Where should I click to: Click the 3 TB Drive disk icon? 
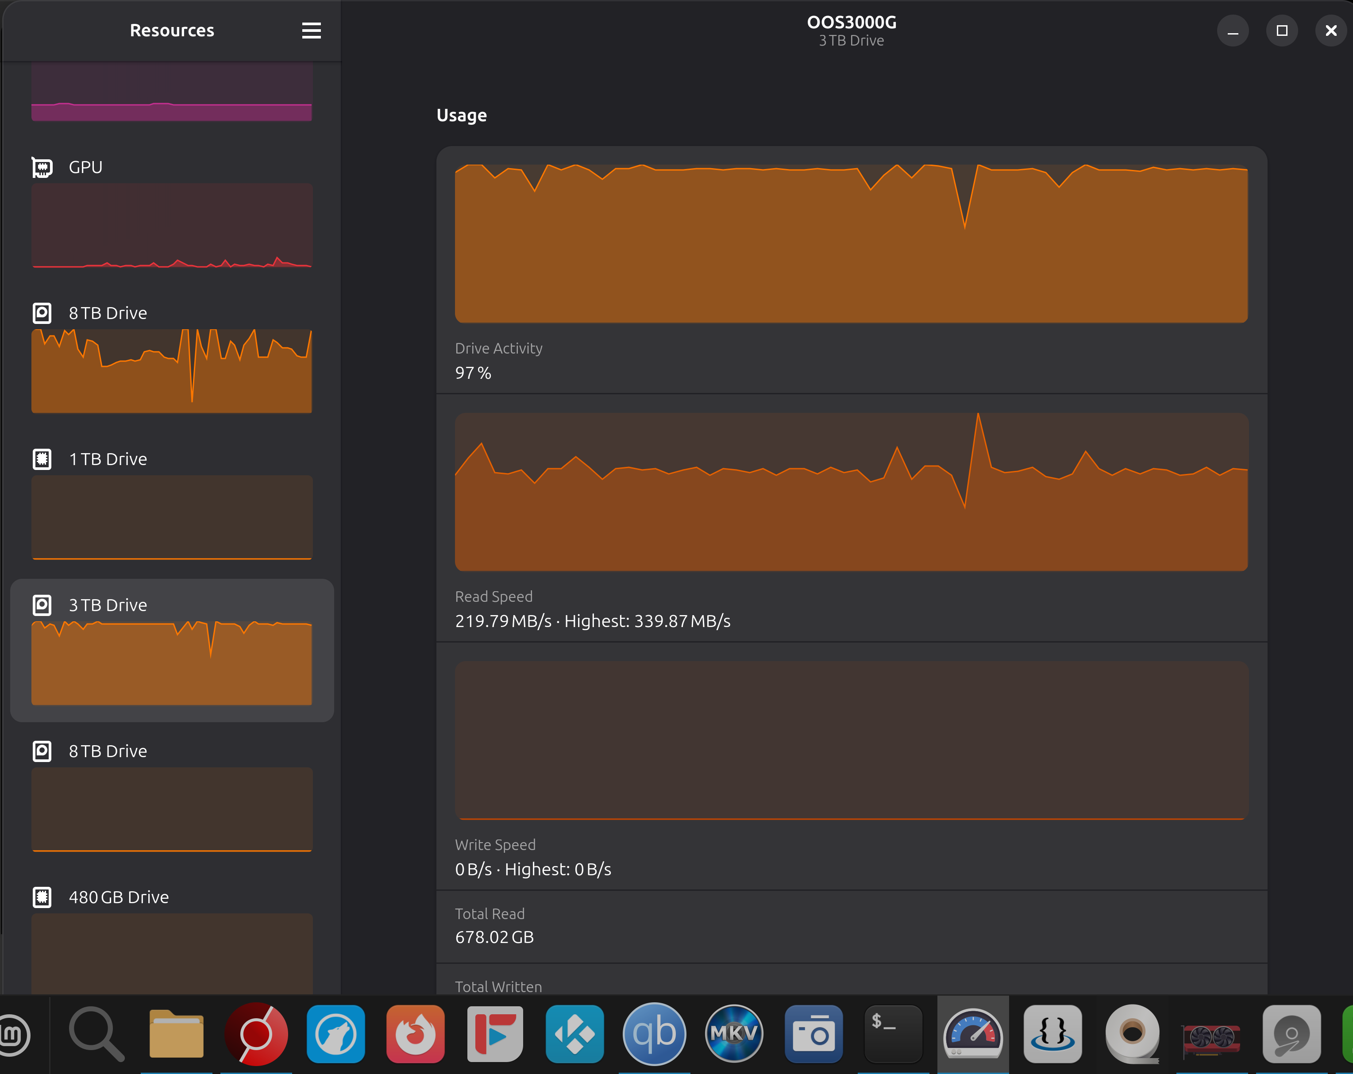coord(42,605)
